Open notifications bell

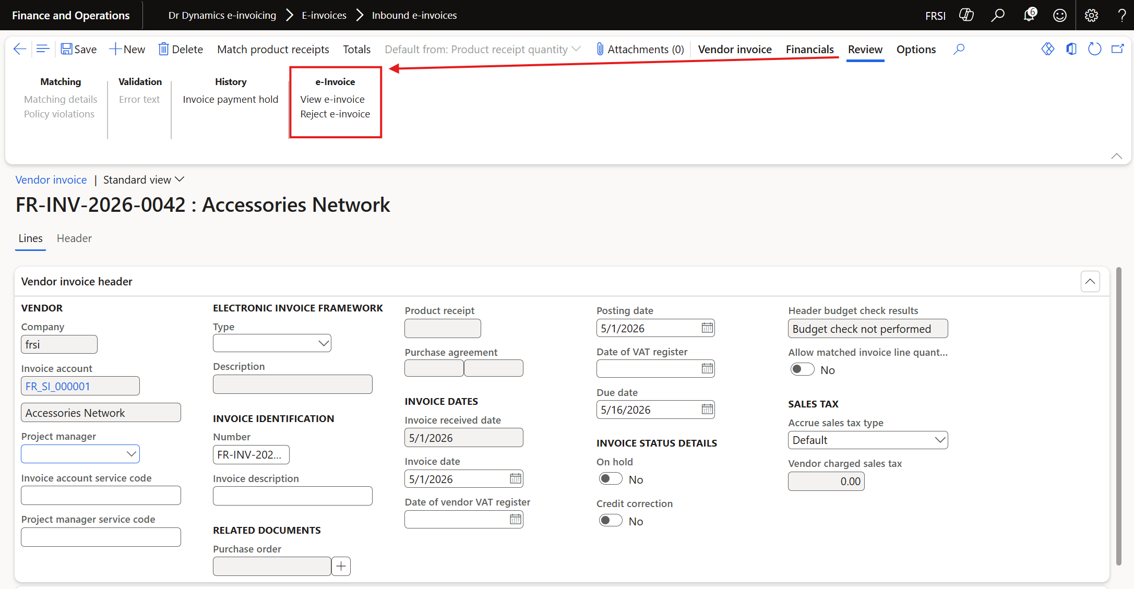point(1029,15)
